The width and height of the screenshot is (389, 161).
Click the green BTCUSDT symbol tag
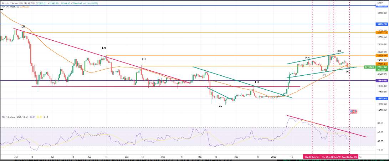pyautogui.click(x=370, y=67)
